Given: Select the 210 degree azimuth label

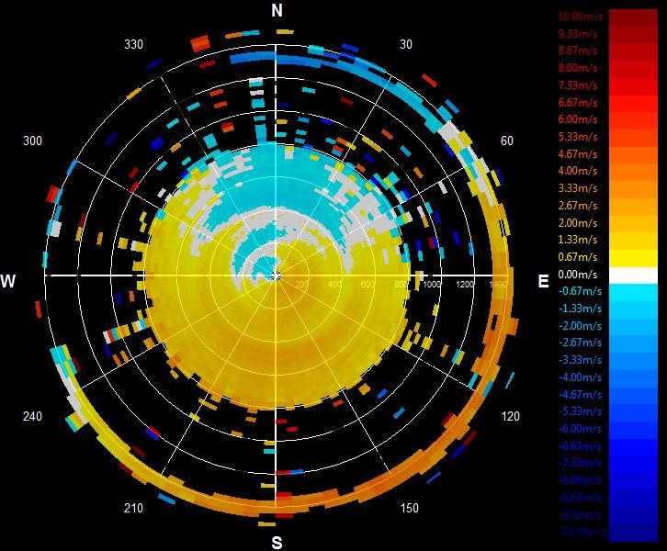Looking at the screenshot, I should [x=133, y=508].
